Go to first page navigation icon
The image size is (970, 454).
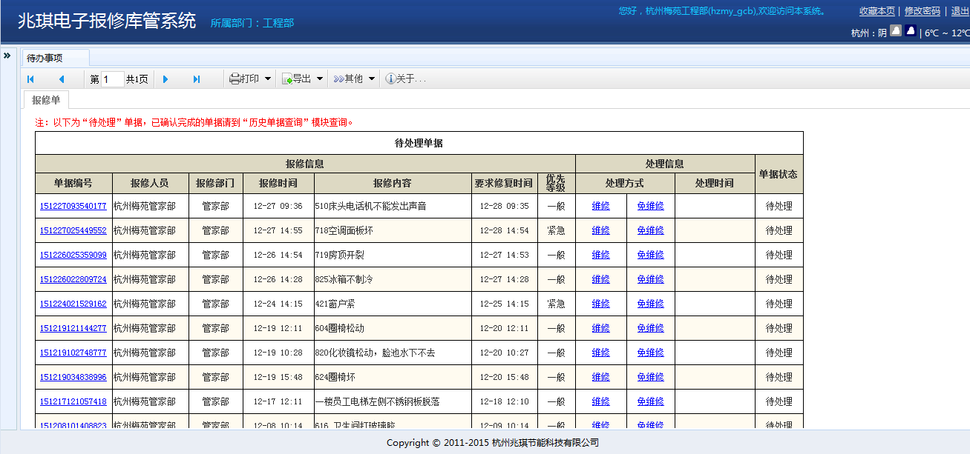pos(30,79)
